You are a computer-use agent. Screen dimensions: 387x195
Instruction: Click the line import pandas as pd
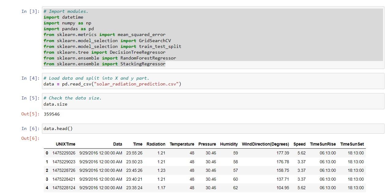[x=69, y=29]
